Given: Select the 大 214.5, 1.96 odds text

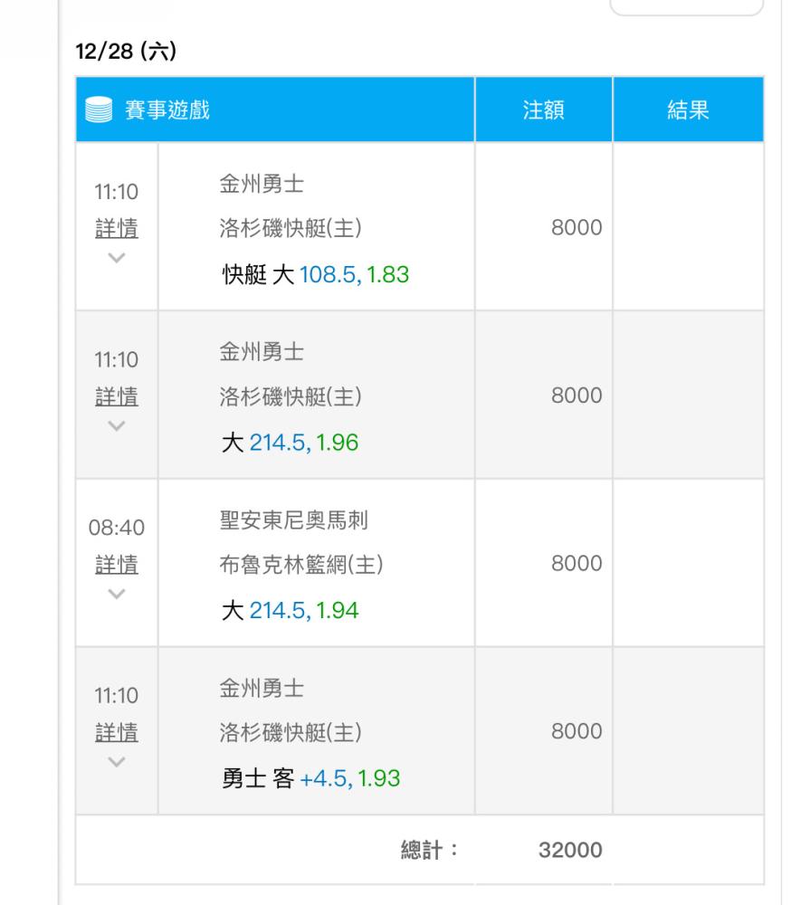Looking at the screenshot, I should (x=290, y=443).
